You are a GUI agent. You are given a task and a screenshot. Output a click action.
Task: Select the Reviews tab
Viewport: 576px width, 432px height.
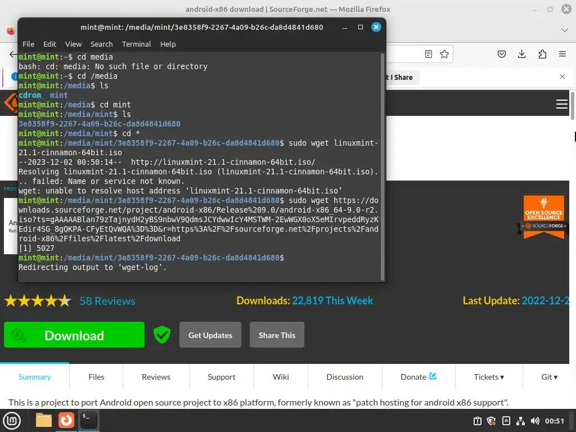[156, 377]
